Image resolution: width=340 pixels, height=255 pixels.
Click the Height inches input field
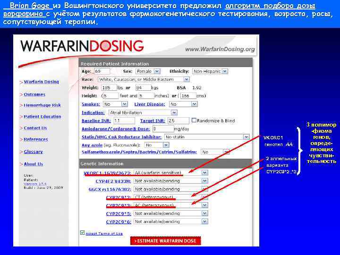(x=146, y=96)
